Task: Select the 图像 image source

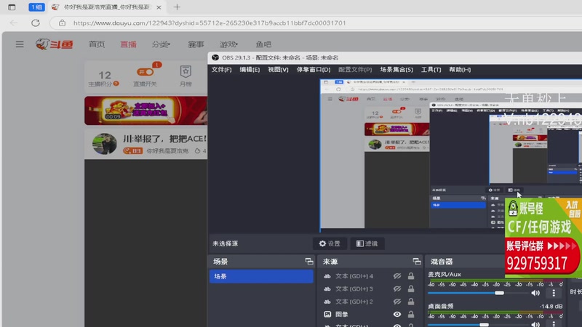Action: [x=342, y=315]
